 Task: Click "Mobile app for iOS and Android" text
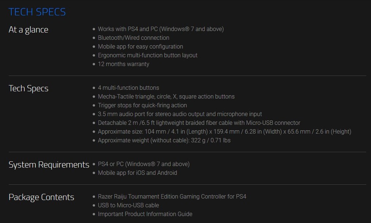[x=138, y=173]
